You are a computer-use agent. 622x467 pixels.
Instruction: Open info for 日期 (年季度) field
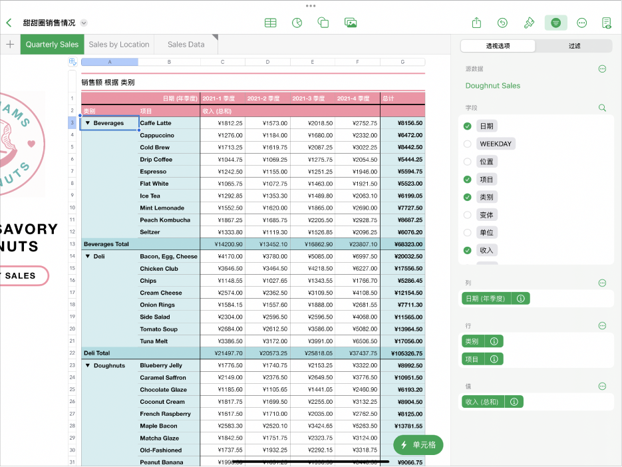[x=521, y=299]
